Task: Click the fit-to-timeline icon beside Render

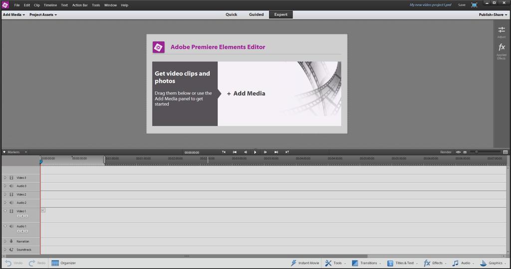Action: pyautogui.click(x=458, y=152)
